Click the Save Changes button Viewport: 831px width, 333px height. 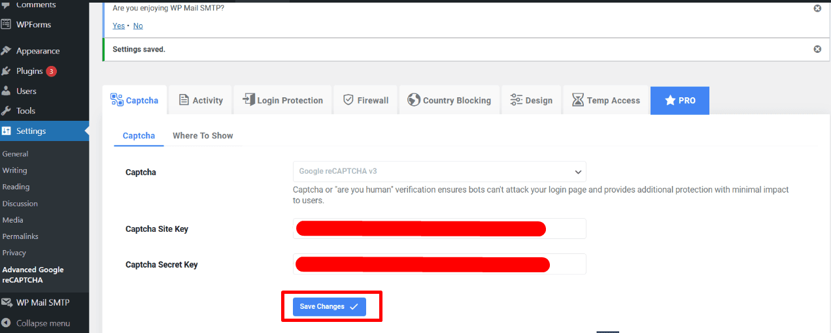click(330, 306)
